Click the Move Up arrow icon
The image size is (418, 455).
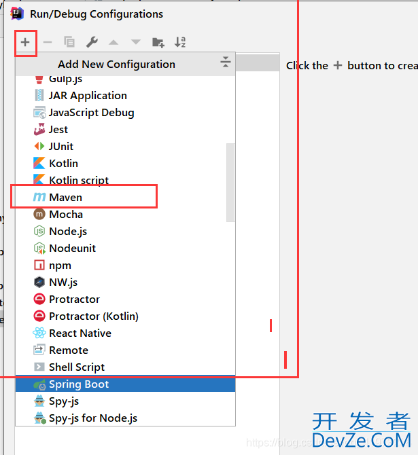[114, 42]
